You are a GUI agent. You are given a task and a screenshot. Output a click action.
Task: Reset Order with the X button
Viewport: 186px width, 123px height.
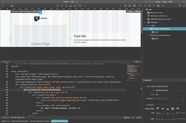click(184, 119)
